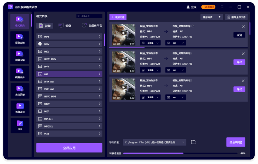Open the 视频压缩 video compression tool
The width and height of the screenshot is (258, 164).
20,56
